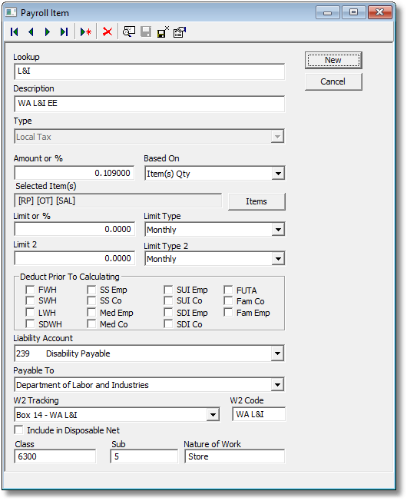This screenshot has width=407, height=501.
Task: Click the Class field
Action: click(x=55, y=456)
